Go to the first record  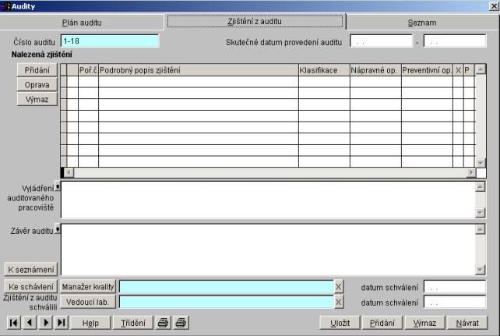click(x=13, y=322)
